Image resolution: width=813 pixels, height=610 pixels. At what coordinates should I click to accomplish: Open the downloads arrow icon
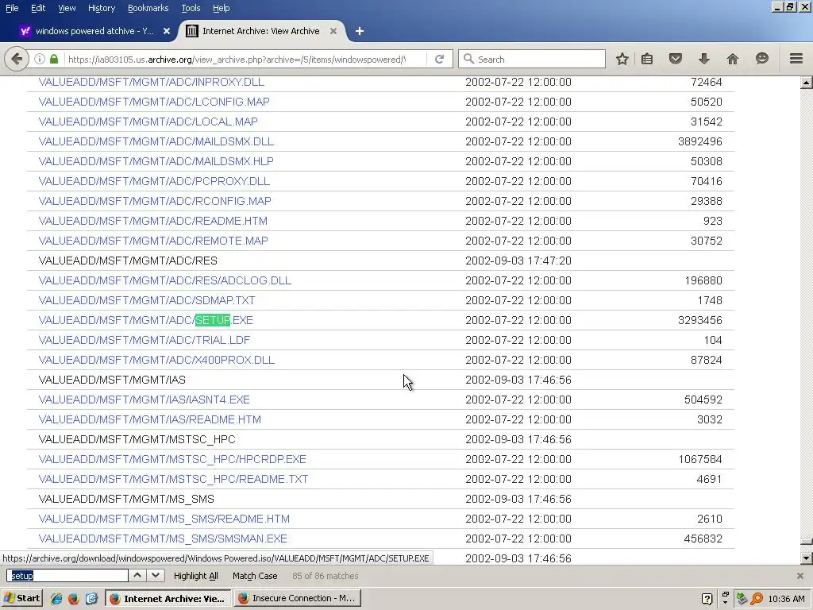click(x=703, y=59)
